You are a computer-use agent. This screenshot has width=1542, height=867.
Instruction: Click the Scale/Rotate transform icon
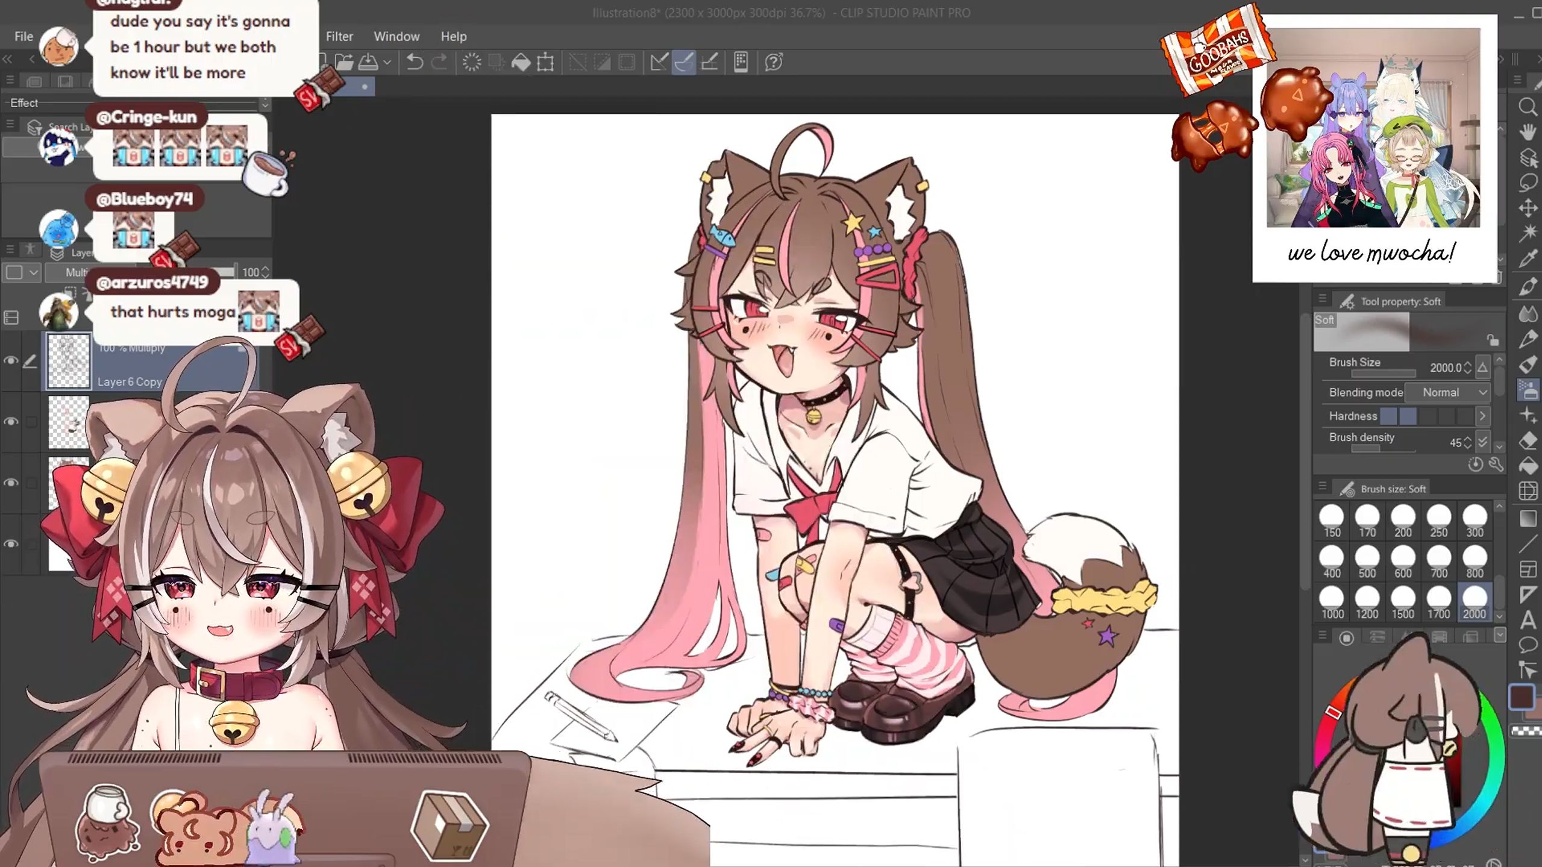pyautogui.click(x=546, y=62)
